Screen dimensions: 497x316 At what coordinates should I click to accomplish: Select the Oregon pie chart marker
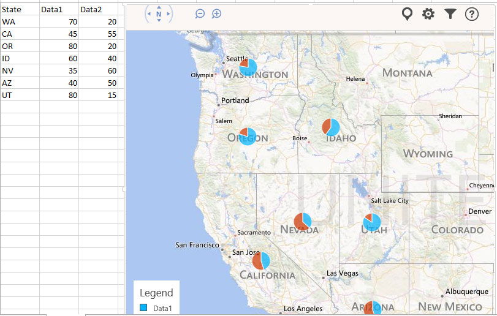point(248,137)
